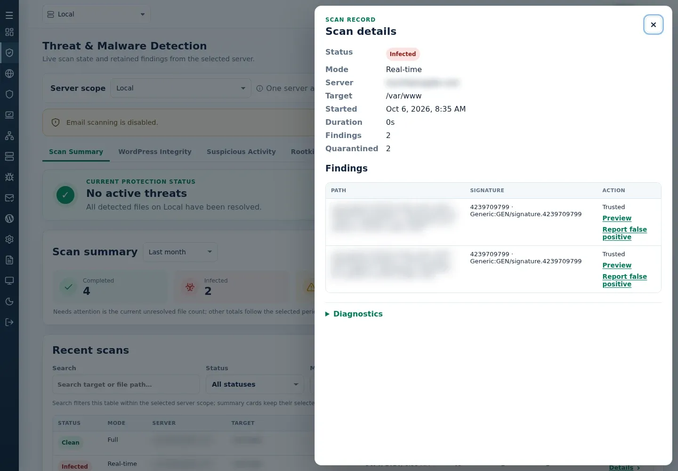Click the first finding's Trusted action label

(613, 207)
